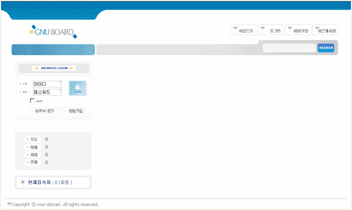The image size is (352, 210).
Task: Click the sprout icon beside 회원가입 in top menu
Action: pos(290,28)
